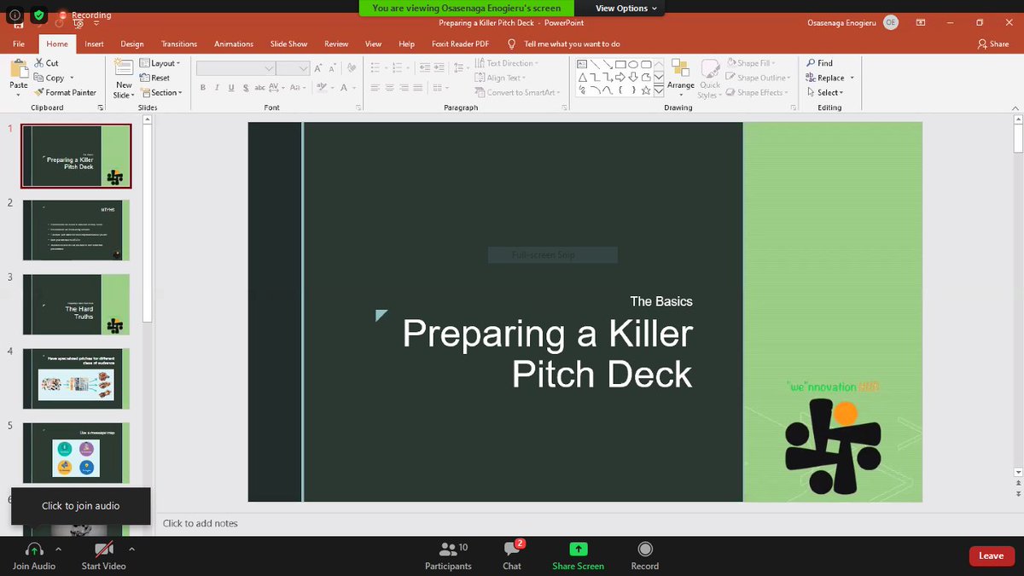Switch to the Slide Show tab
The height and width of the screenshot is (576, 1024).
pos(289,44)
